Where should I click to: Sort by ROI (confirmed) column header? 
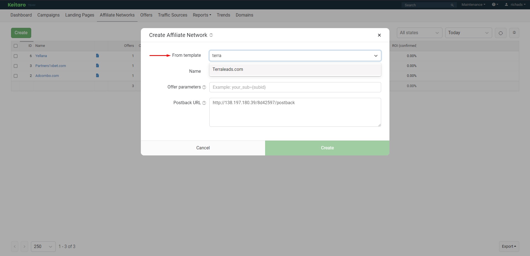pos(404,46)
